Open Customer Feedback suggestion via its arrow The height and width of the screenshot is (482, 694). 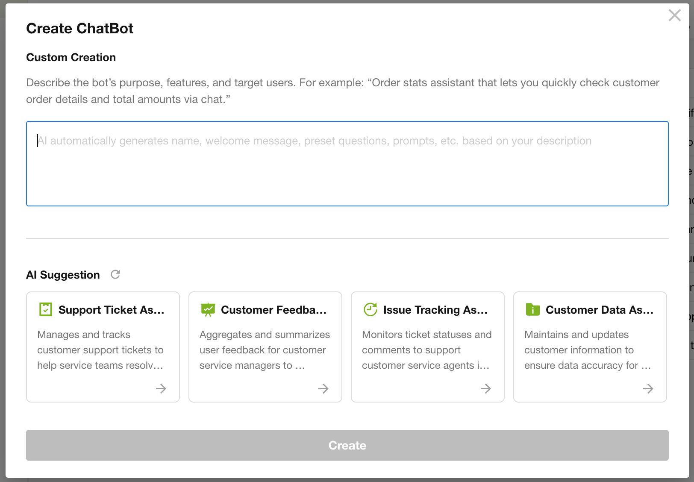323,388
